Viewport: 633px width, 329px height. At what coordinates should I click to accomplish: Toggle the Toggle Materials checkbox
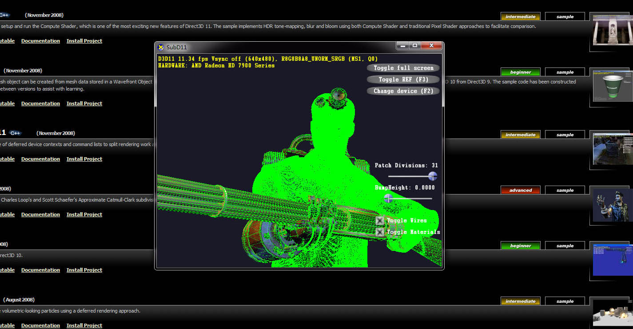click(x=380, y=232)
